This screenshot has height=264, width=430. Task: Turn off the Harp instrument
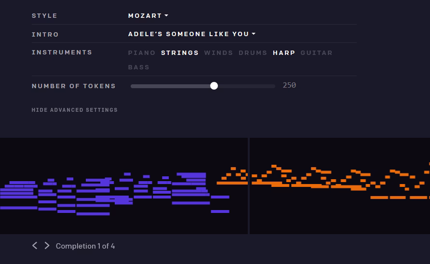[284, 53]
